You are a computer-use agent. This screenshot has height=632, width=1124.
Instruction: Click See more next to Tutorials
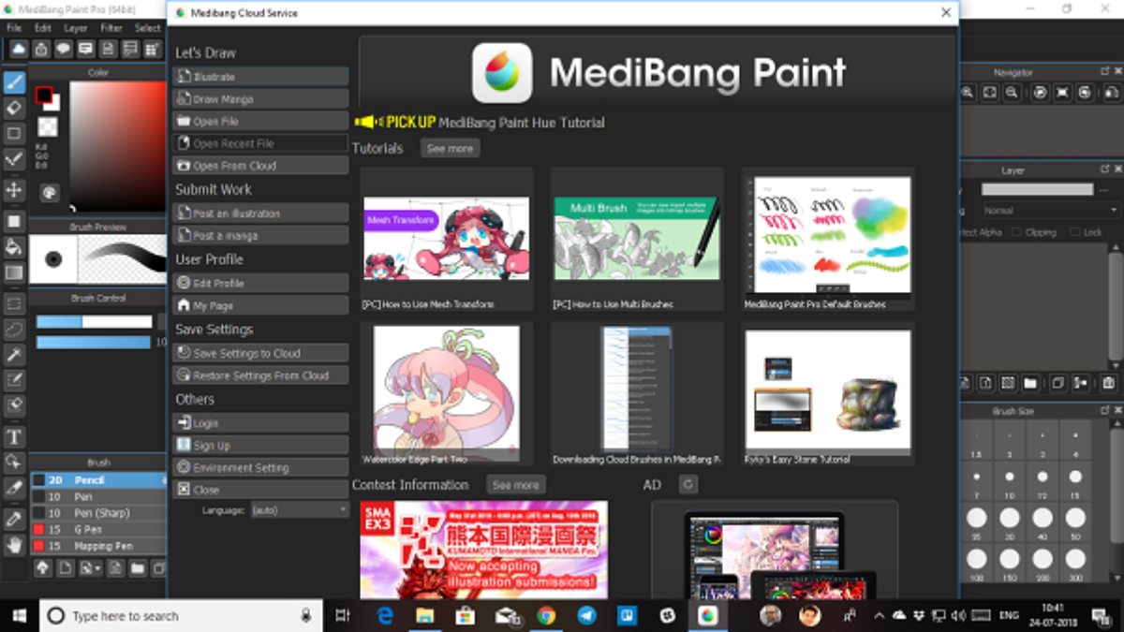pyautogui.click(x=451, y=148)
